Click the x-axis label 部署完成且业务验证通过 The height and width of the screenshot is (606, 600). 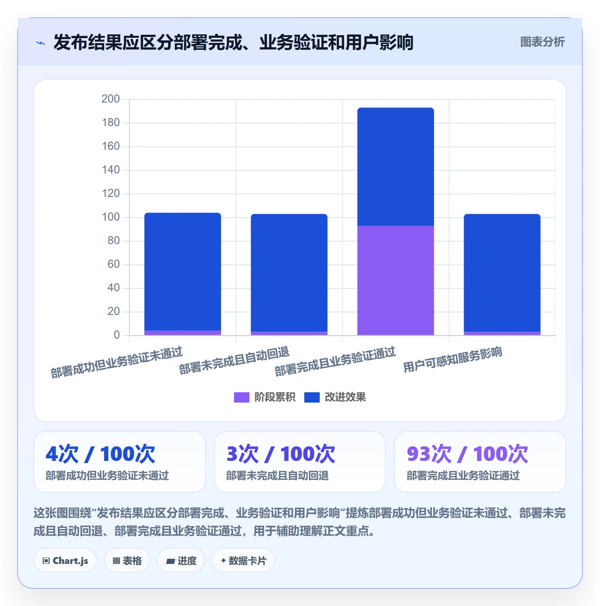click(x=335, y=362)
